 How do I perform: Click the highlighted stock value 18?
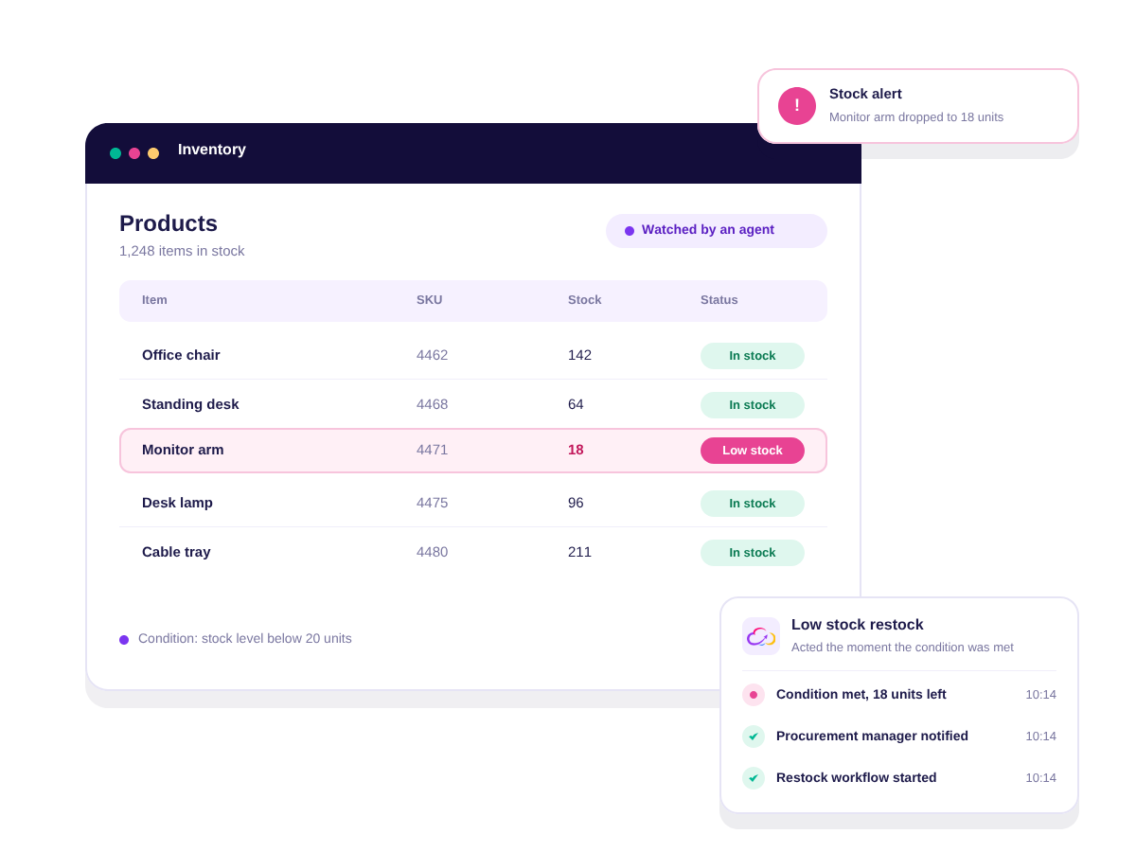pos(576,450)
